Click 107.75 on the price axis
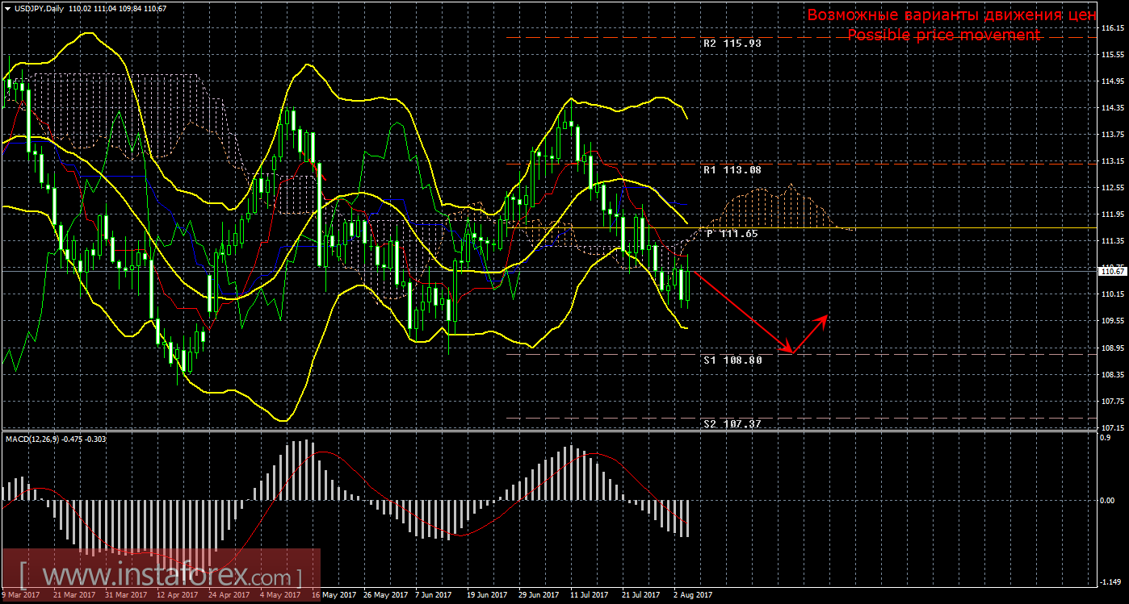This screenshot has width=1129, height=604. 1111,401
